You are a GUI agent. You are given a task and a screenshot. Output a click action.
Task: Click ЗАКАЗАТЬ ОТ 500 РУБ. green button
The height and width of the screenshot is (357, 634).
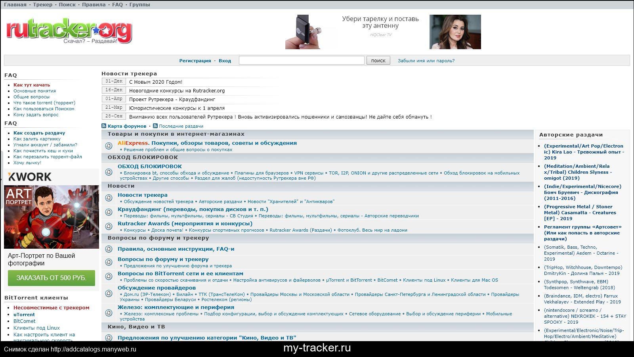[x=51, y=278]
